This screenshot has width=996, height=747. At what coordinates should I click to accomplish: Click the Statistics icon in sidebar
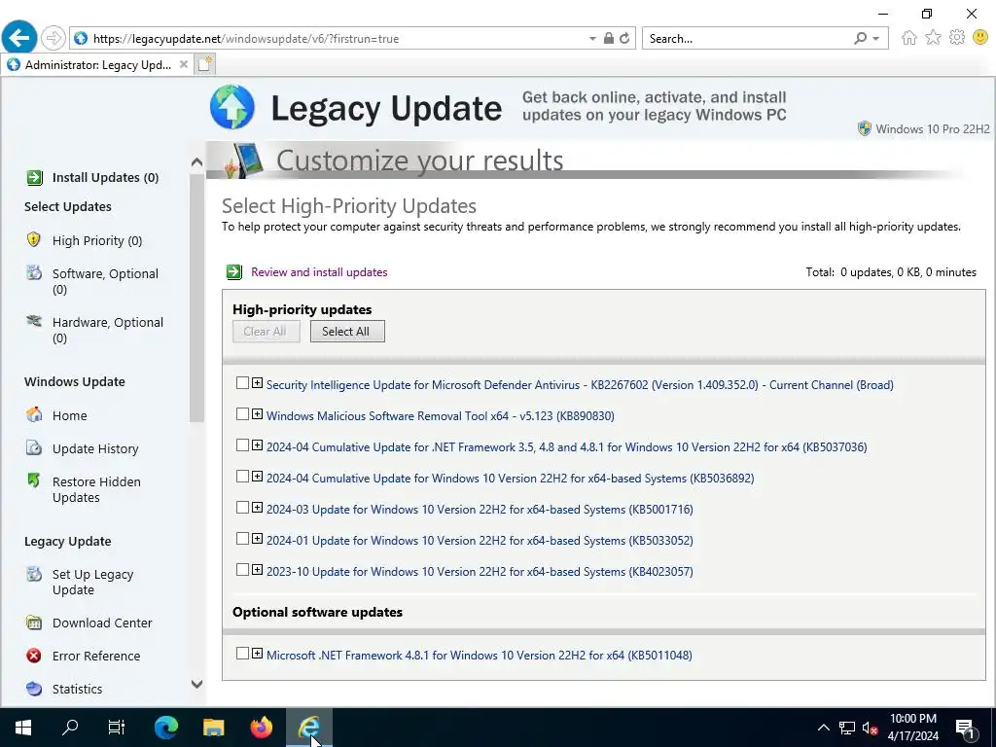coord(34,689)
